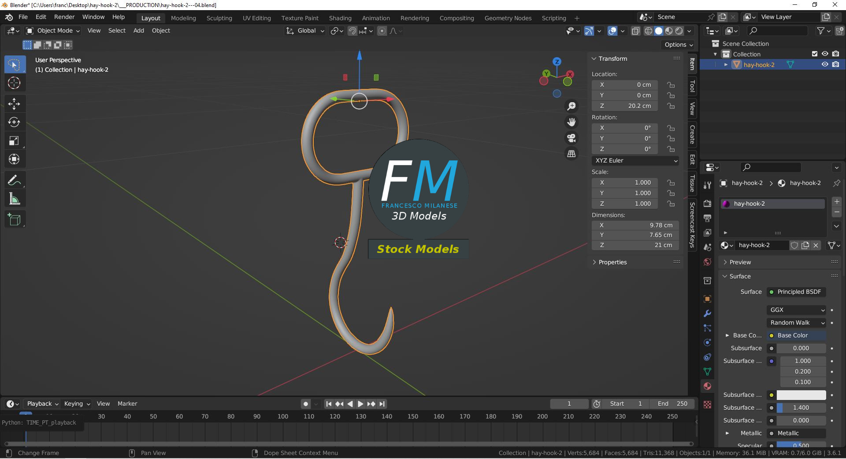Open XYZ Euler rotation mode dropdown
The width and height of the screenshot is (846, 459).
click(x=635, y=161)
